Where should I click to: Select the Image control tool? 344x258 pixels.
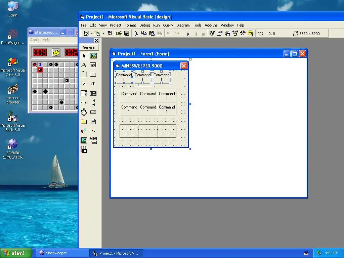84,140
